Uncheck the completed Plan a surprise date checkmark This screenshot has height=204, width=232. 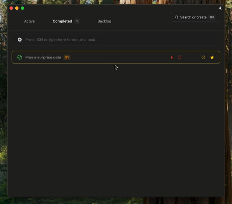pyautogui.click(x=19, y=57)
